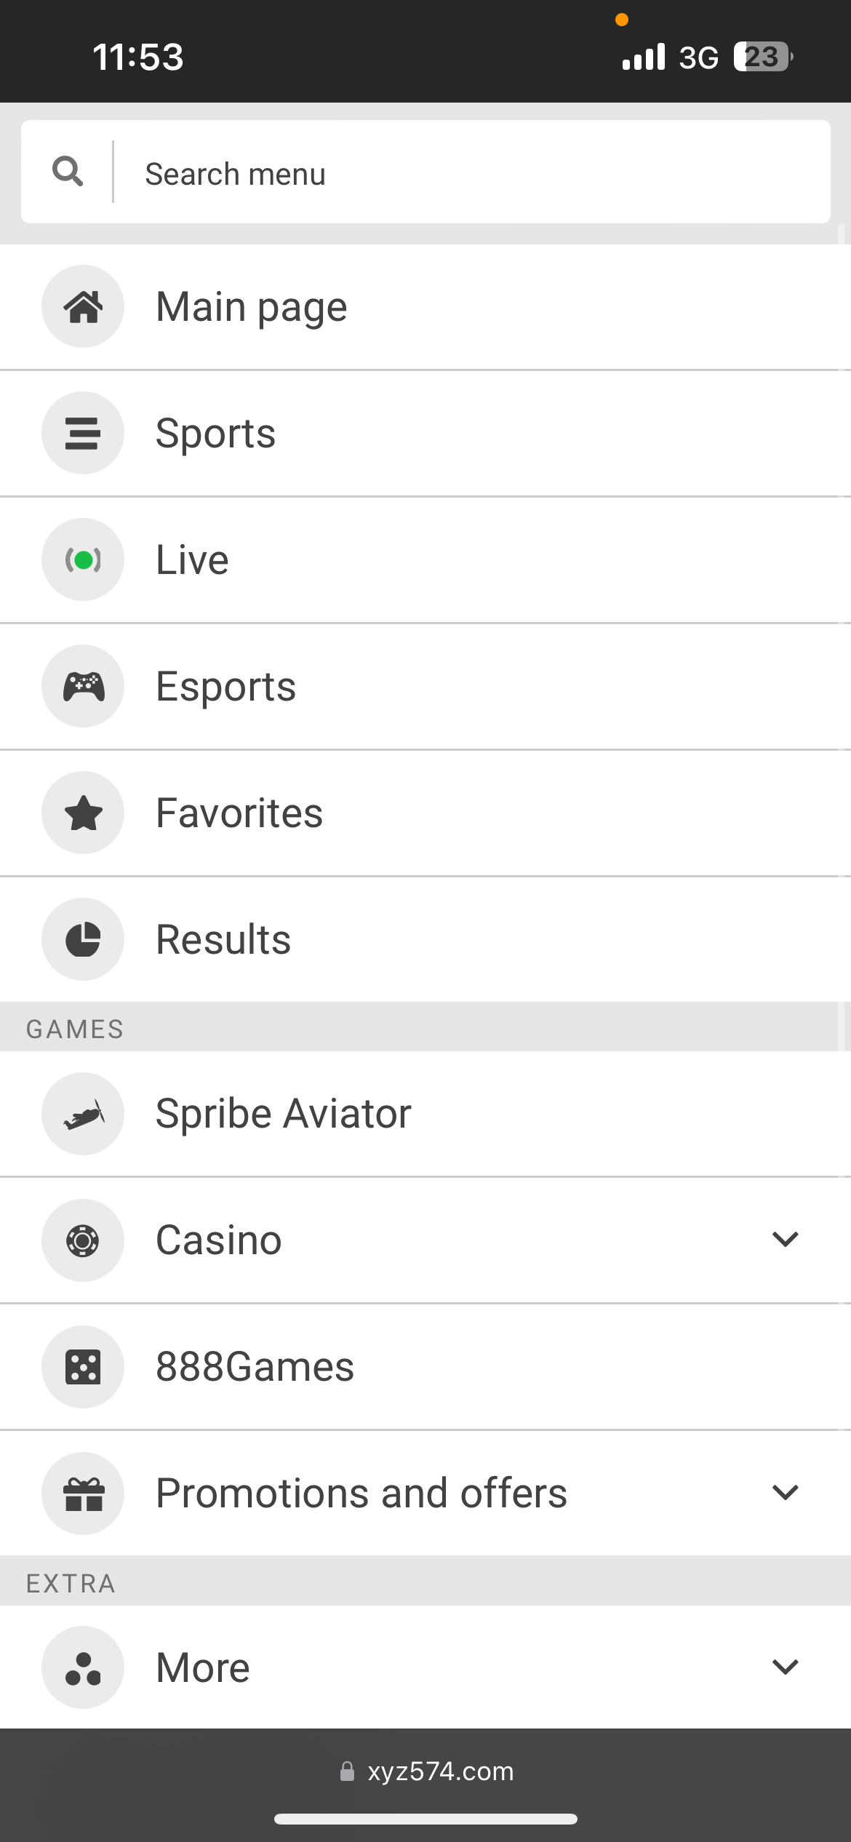
Task: Tap the Sports list icon
Action: [83, 433]
